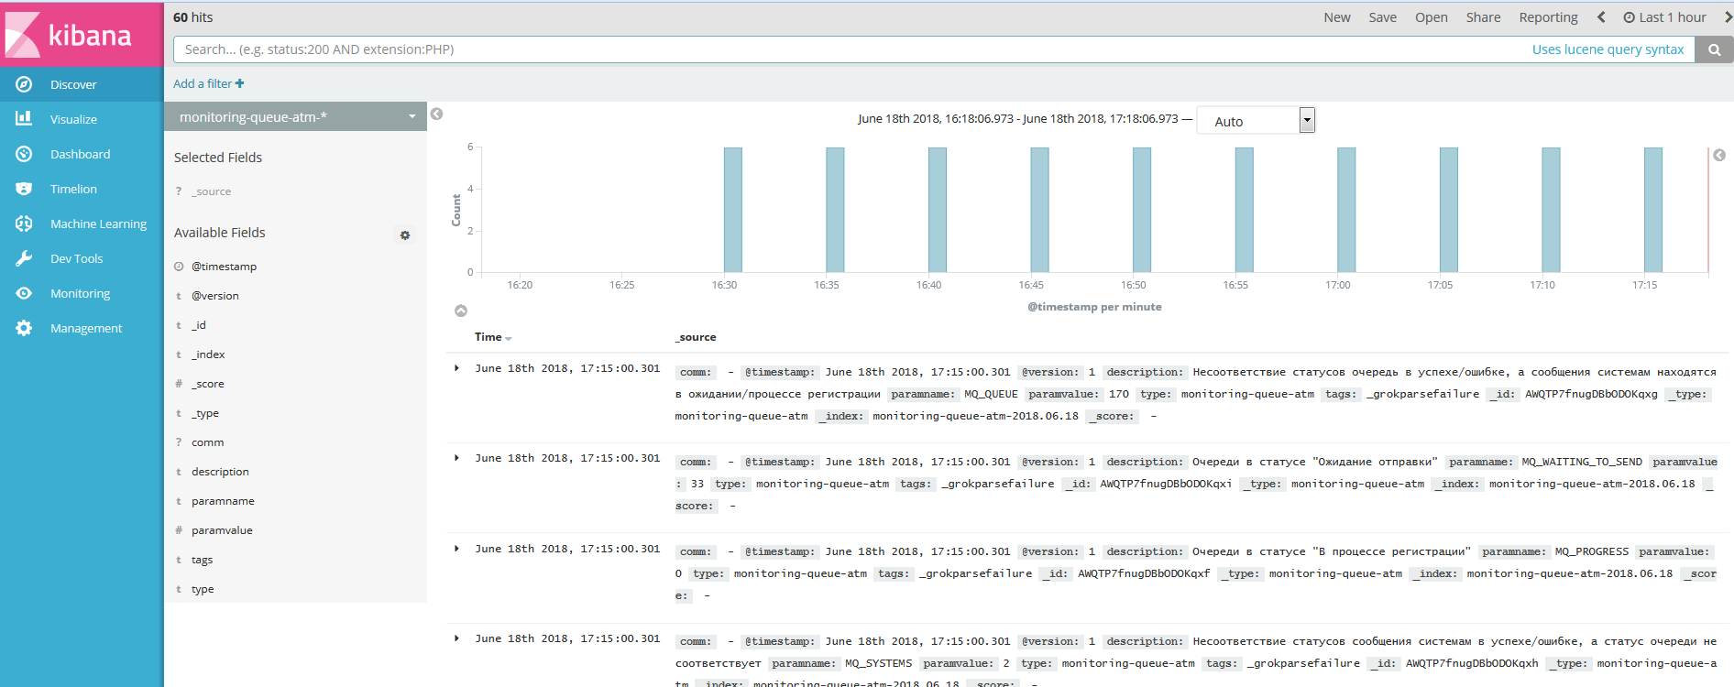1734x687 pixels.
Task: Go to Management section
Action: tap(86, 328)
